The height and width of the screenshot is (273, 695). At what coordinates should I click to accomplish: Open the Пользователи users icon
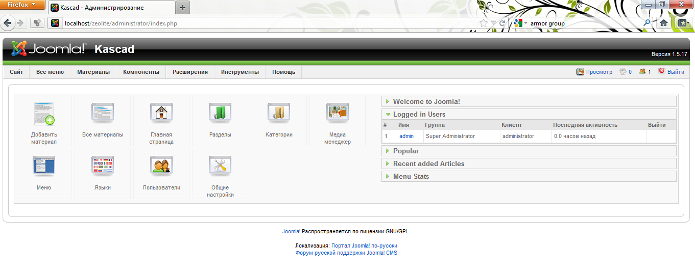(x=161, y=174)
